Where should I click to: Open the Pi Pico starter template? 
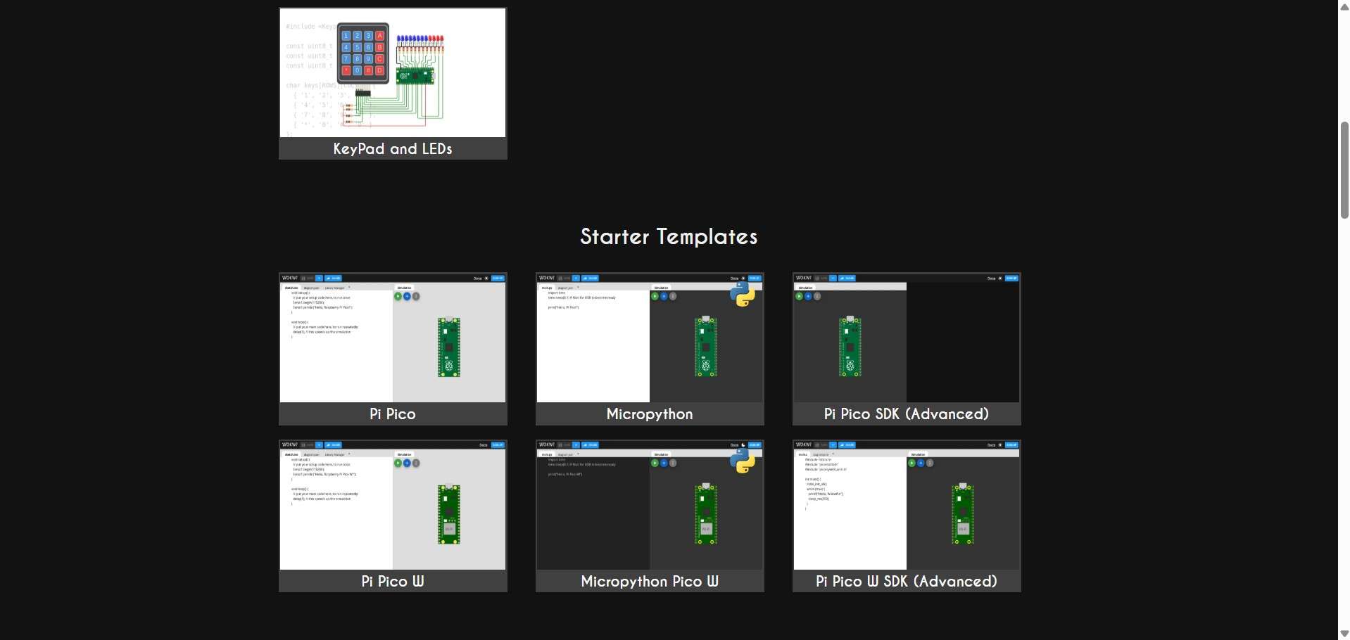(393, 349)
